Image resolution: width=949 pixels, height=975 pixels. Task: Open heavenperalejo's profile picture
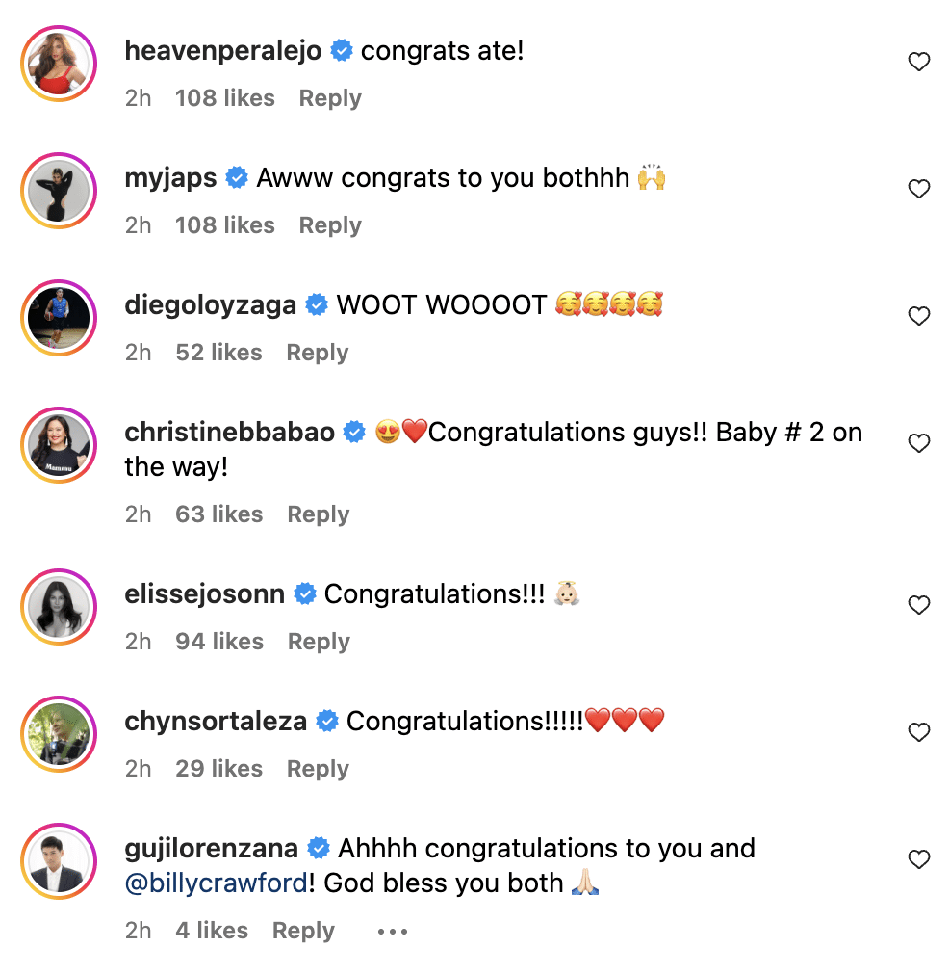click(60, 63)
